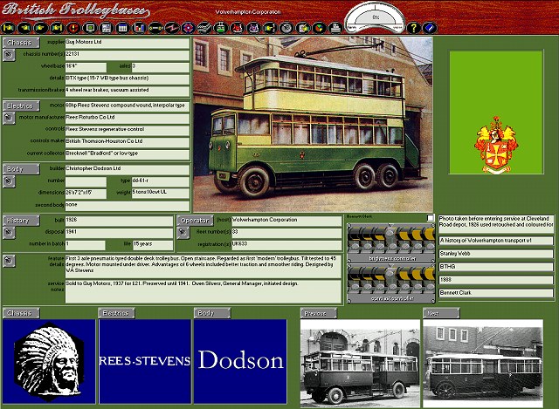Click the upper Body section button
Image resolution: width=559 pixels, height=409 pixels.
click(x=21, y=169)
